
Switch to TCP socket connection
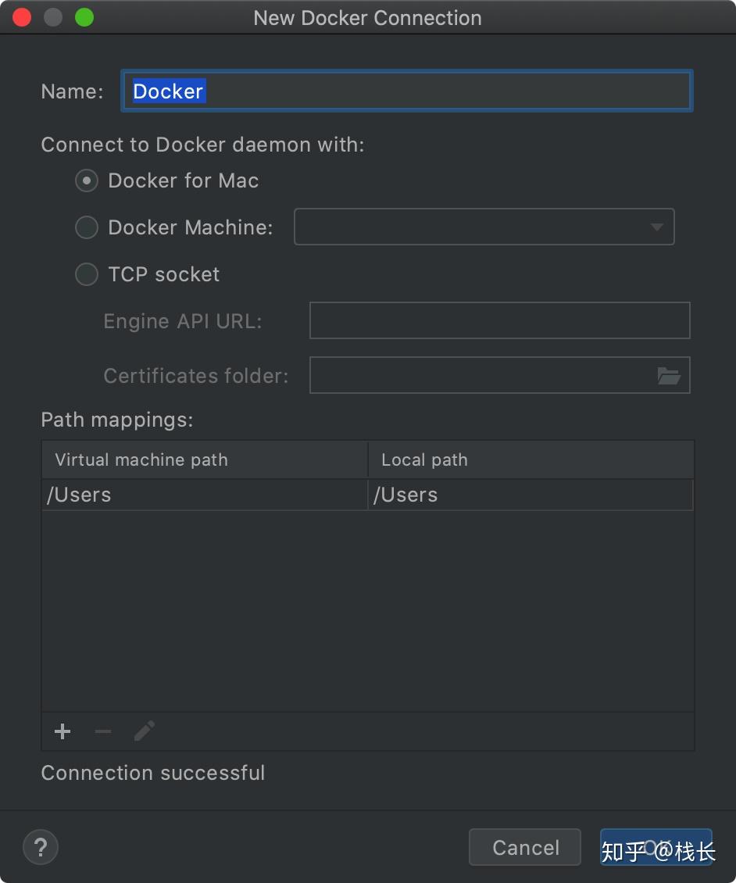[x=87, y=274]
